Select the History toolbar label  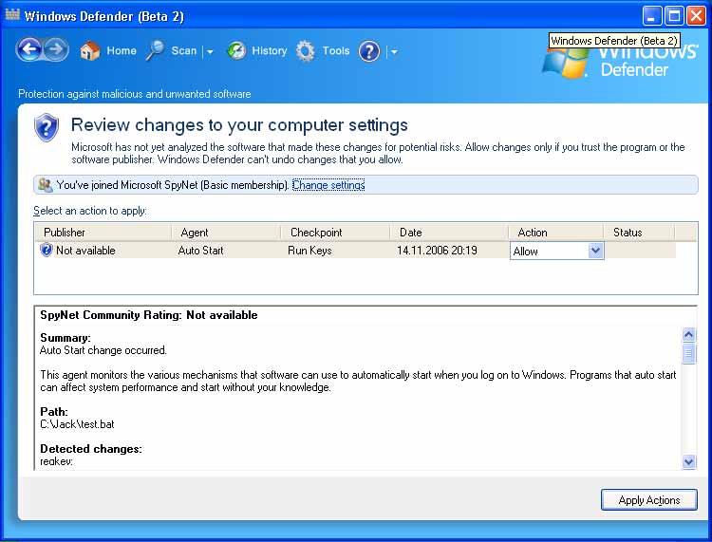pyautogui.click(x=270, y=51)
